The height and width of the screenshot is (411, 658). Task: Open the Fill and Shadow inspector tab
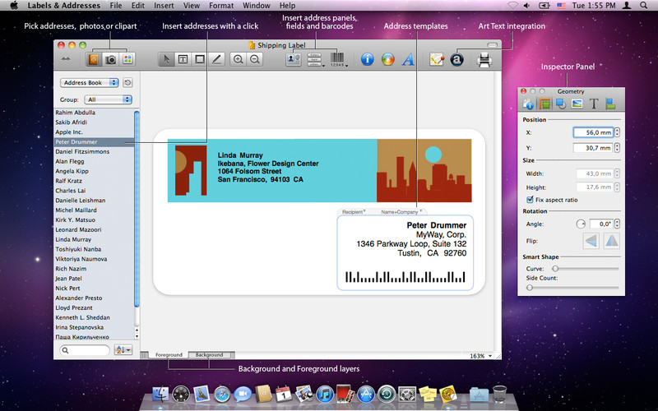coord(561,104)
